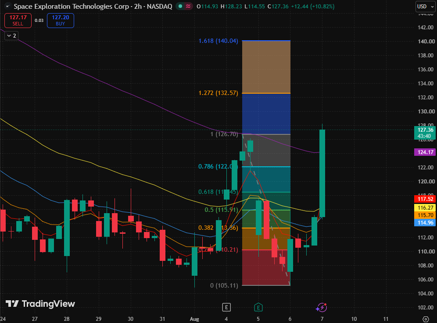Click the red Fibonacci zone above level 0

(x=266, y=268)
